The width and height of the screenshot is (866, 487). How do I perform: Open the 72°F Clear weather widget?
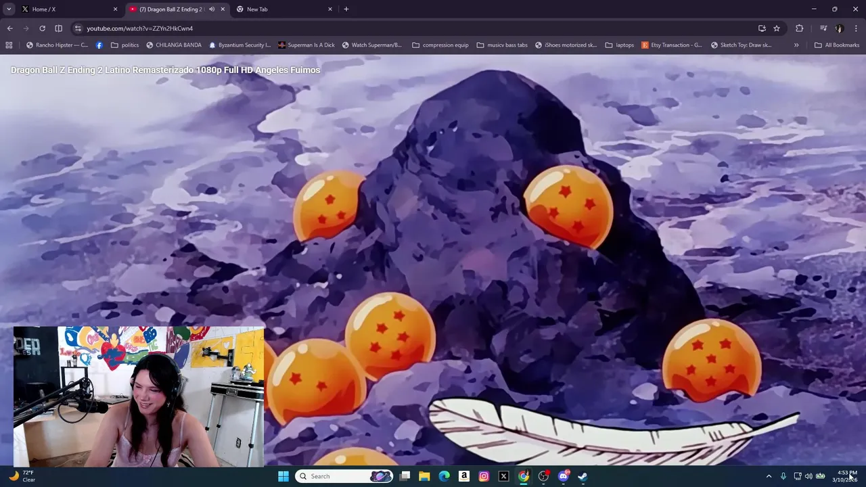(22, 476)
